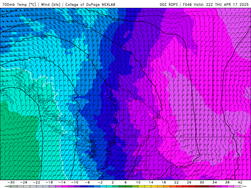
Task: Select the '00Z RDPS' model label
Action: (168, 4)
